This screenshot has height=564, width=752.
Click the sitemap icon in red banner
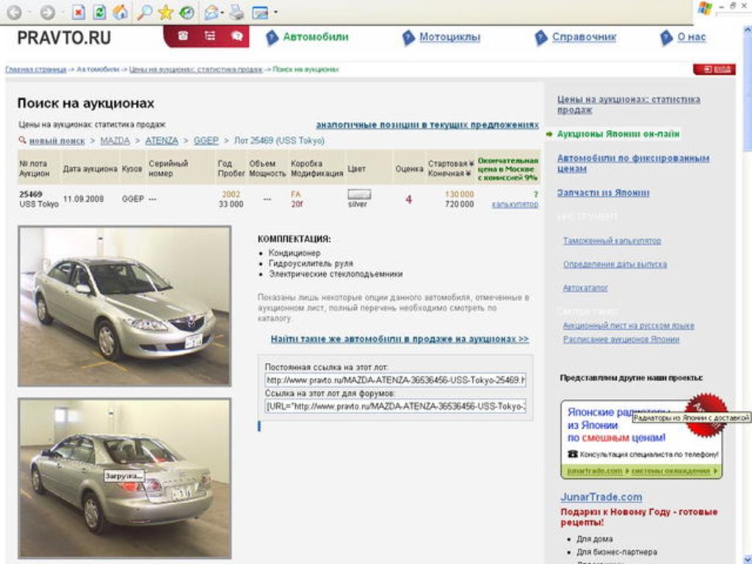209,36
